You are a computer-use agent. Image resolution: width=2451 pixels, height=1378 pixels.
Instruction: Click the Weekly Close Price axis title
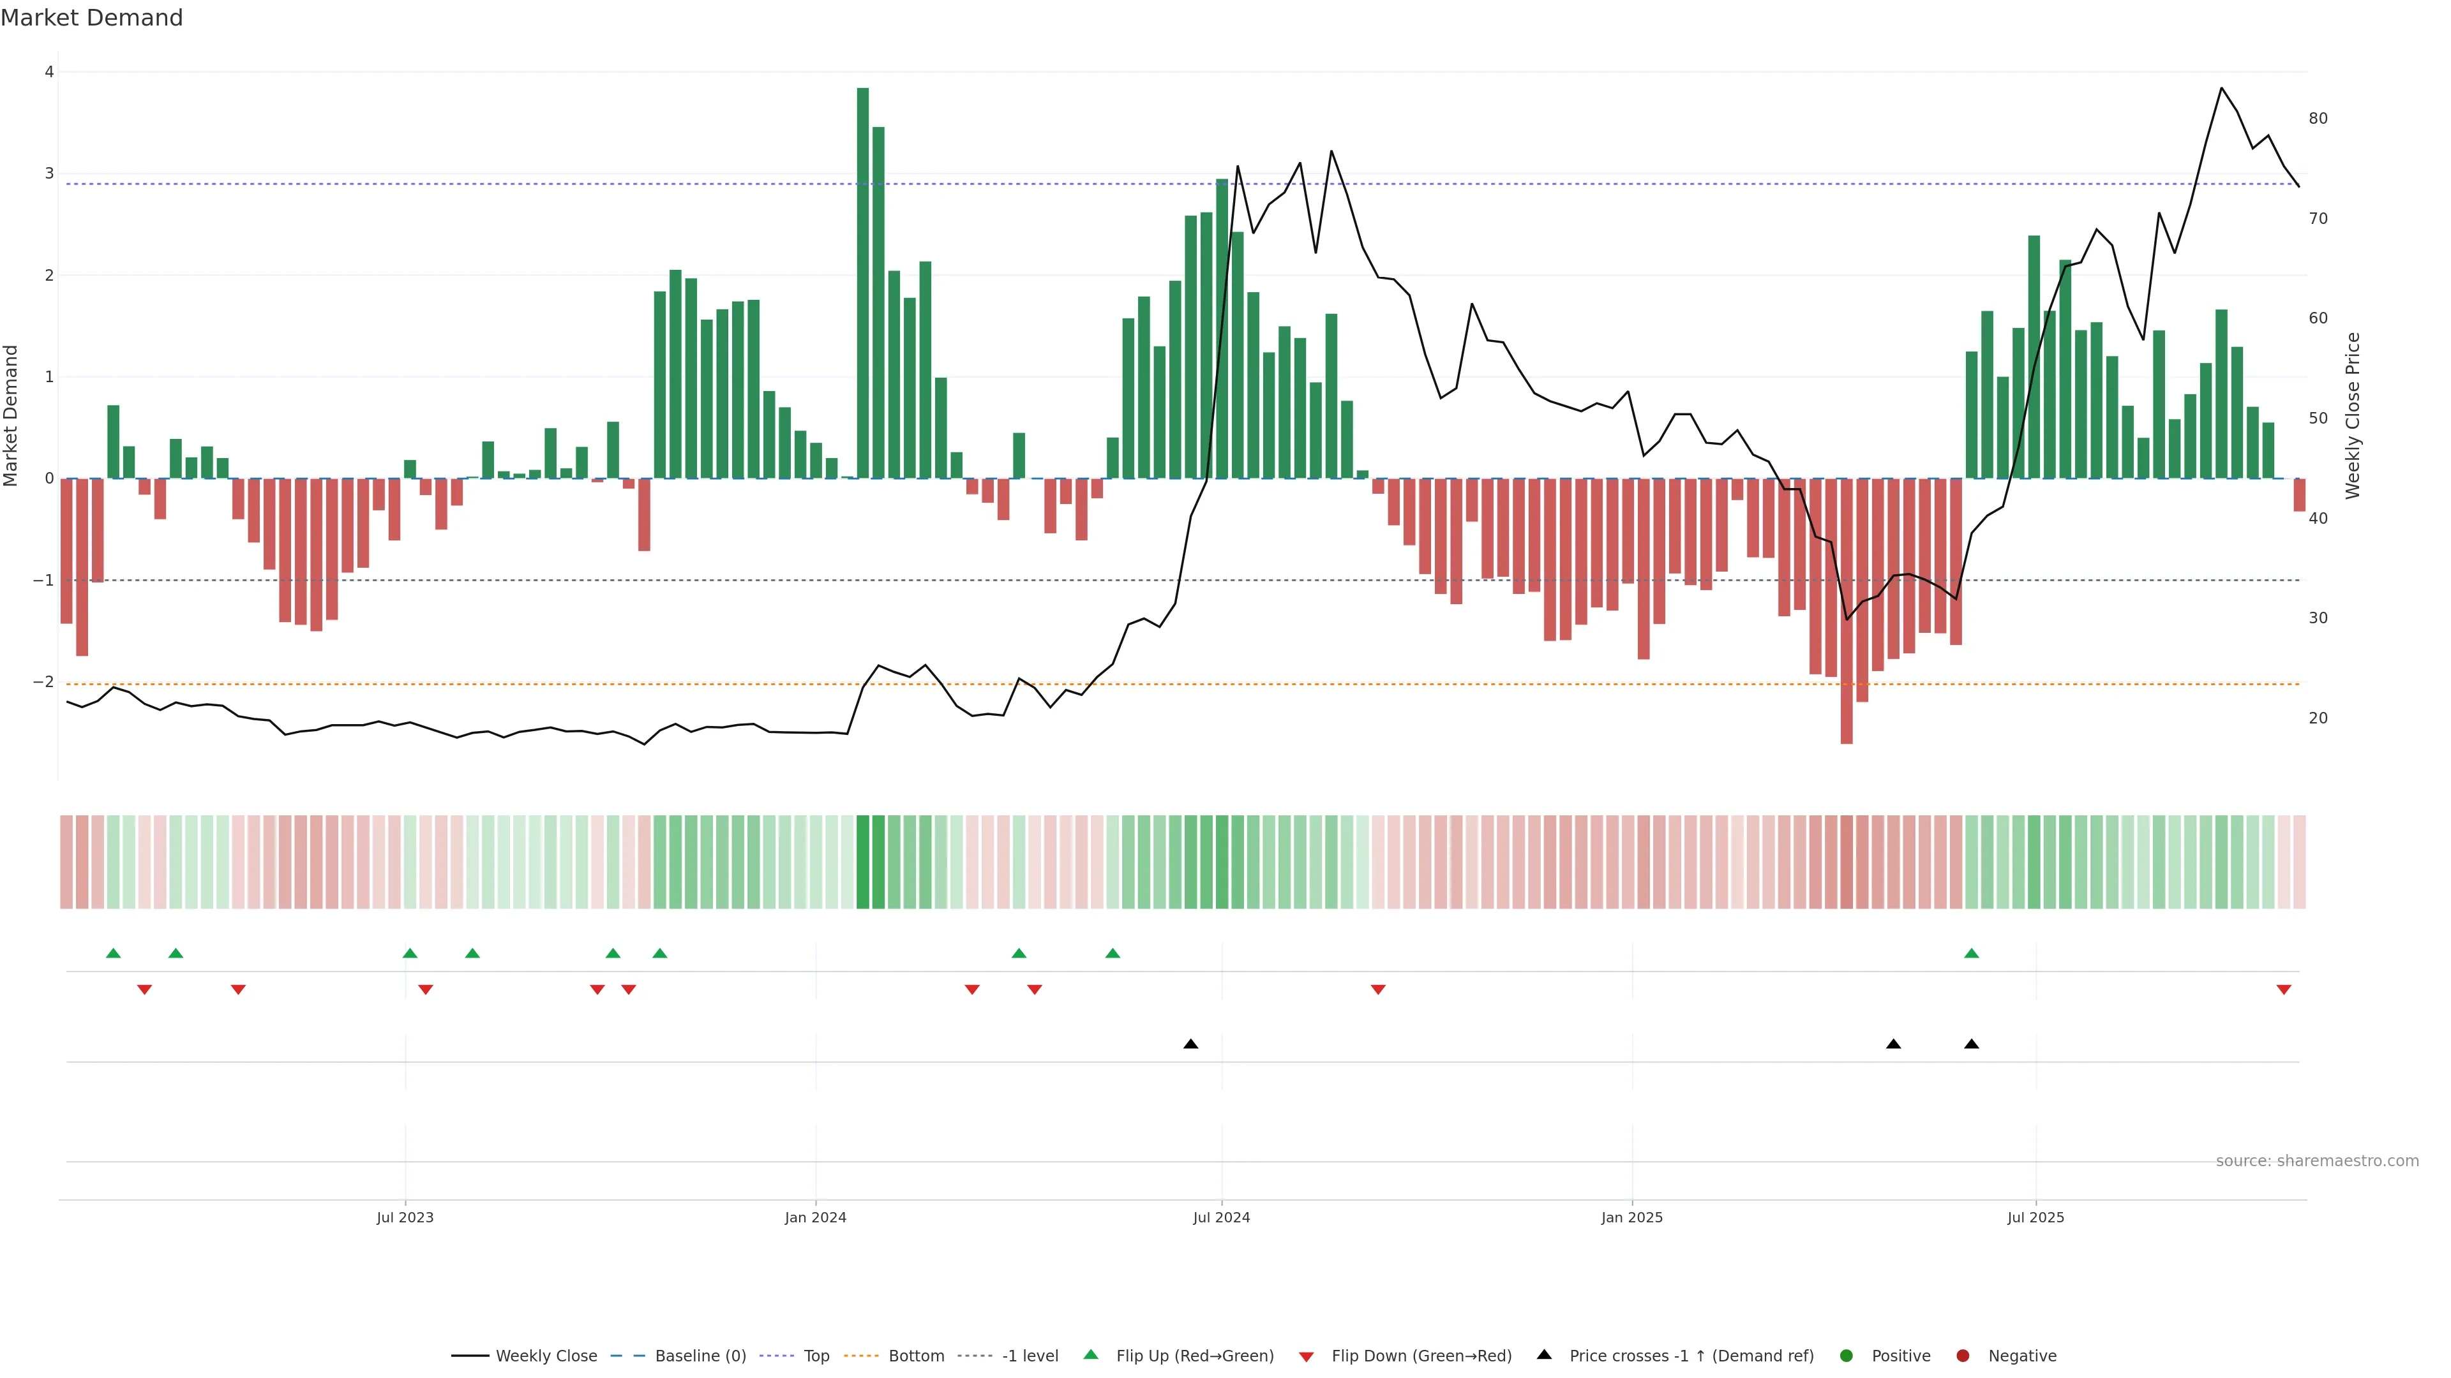tap(2353, 415)
